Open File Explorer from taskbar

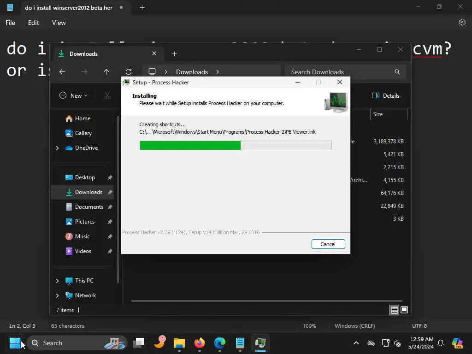point(179,343)
